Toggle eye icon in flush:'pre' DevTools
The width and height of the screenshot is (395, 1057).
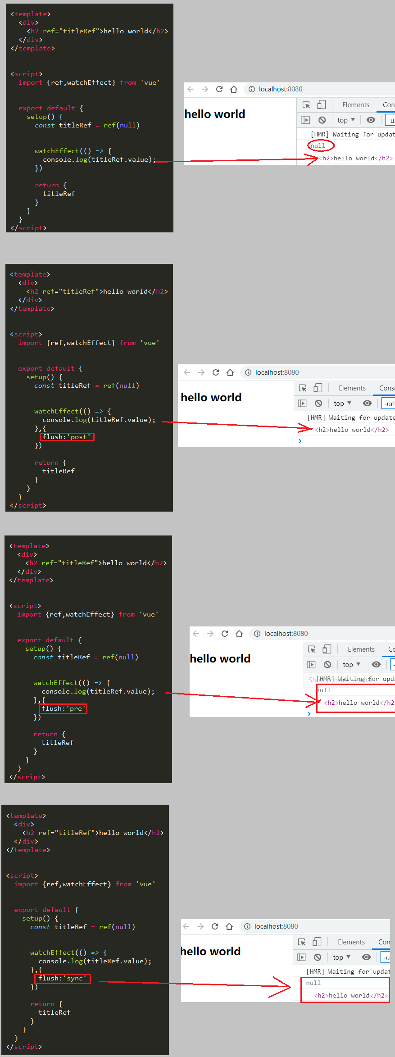(376, 664)
